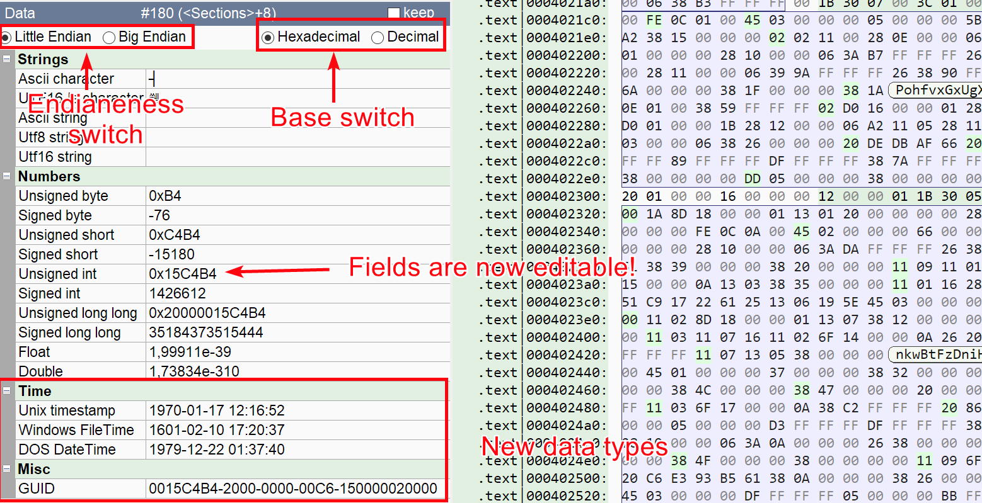Collapse the Time section
982x503 pixels.
7,391
